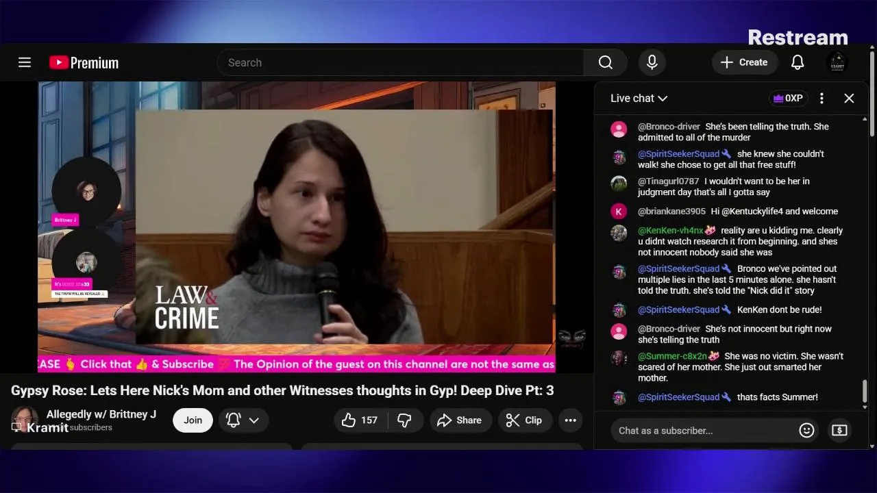Open the emoji picker in chat
The height and width of the screenshot is (493, 877).
tap(806, 431)
